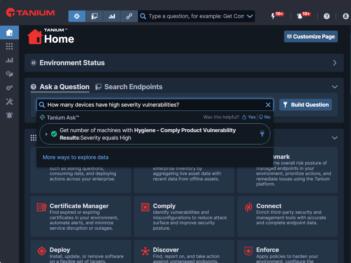Click the modules grid dots icon
The width and height of the screenshot is (351, 263).
coord(33,138)
